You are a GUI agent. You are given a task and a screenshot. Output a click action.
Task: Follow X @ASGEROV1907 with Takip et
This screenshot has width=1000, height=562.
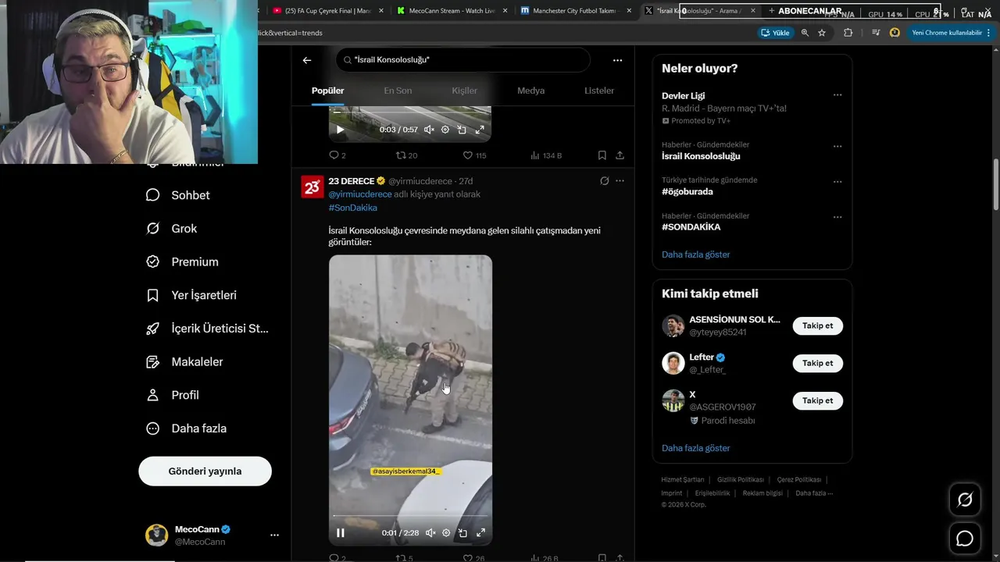coord(817,400)
